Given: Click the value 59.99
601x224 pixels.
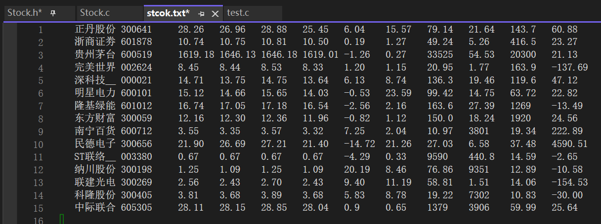Looking at the screenshot, I should (523, 208).
